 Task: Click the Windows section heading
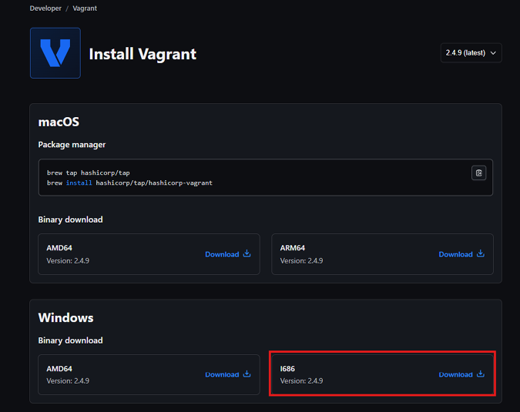(x=65, y=318)
